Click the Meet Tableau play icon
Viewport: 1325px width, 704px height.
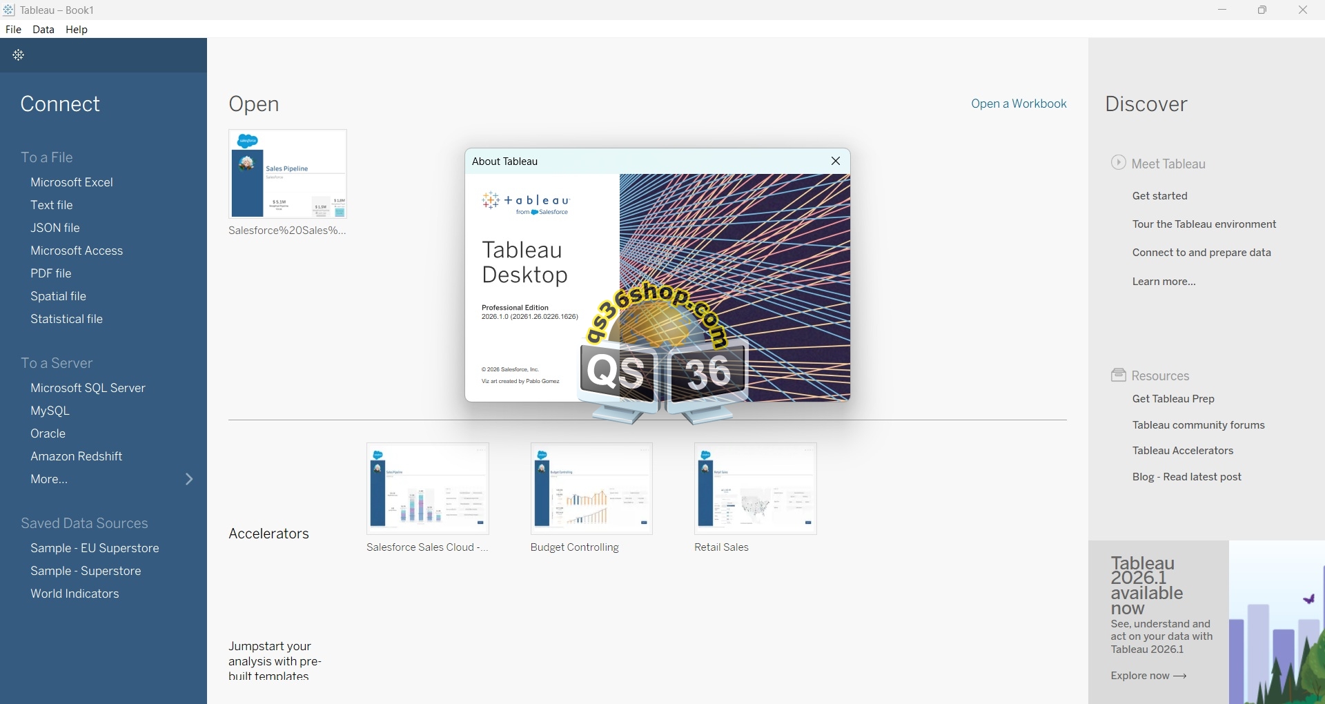pos(1118,163)
